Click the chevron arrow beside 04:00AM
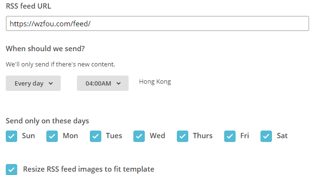The width and height of the screenshot is (325, 175). pos(119,83)
